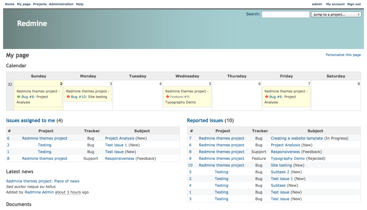Open 'Site testing' reported issue

tap(281, 165)
